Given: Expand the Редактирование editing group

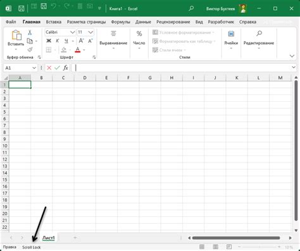Looking at the screenshot, I should pos(259,40).
